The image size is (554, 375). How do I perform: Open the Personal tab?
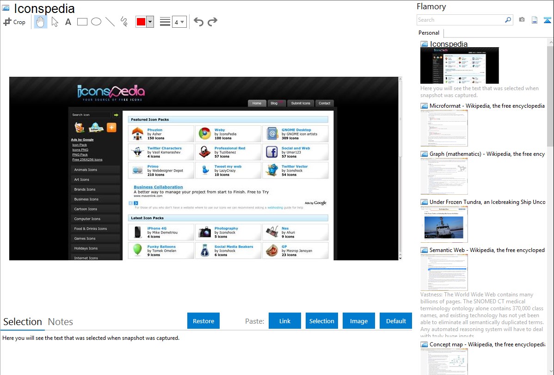coord(429,33)
